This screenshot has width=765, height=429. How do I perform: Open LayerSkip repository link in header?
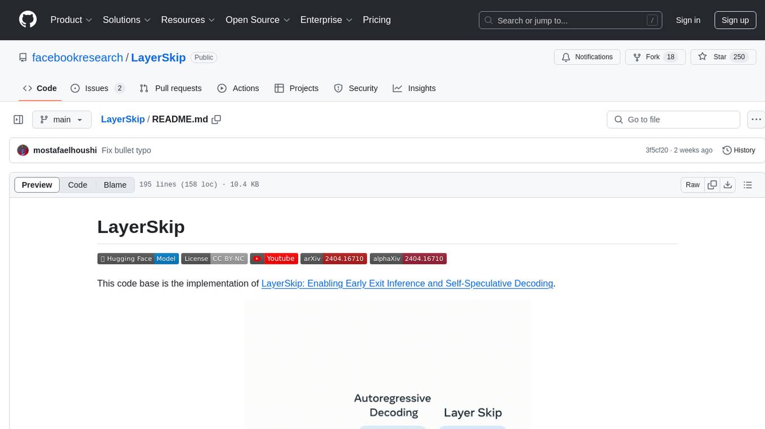(x=158, y=57)
